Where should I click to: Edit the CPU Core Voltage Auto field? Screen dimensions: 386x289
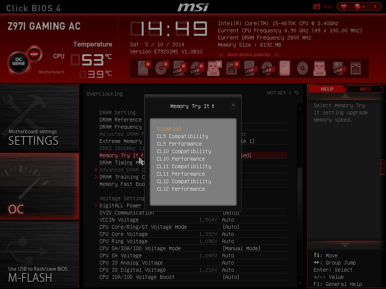(x=228, y=234)
